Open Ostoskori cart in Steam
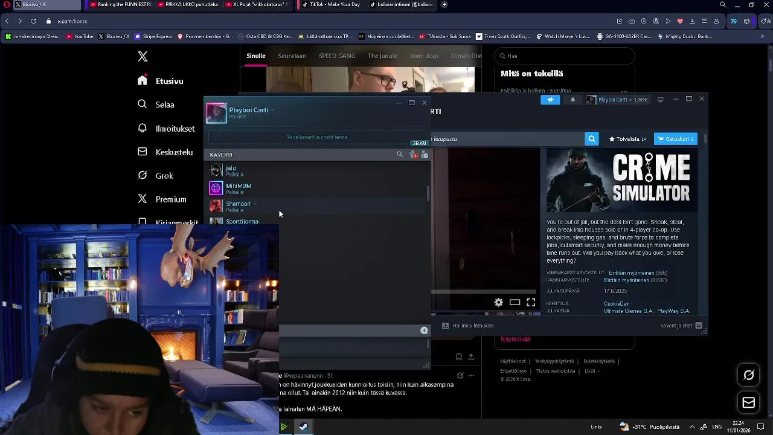This screenshot has height=435, width=773. point(676,139)
